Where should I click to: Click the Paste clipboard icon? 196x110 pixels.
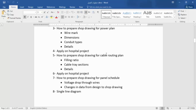coord(3,13)
